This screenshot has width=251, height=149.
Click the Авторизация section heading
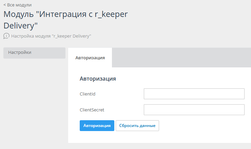click(x=98, y=79)
